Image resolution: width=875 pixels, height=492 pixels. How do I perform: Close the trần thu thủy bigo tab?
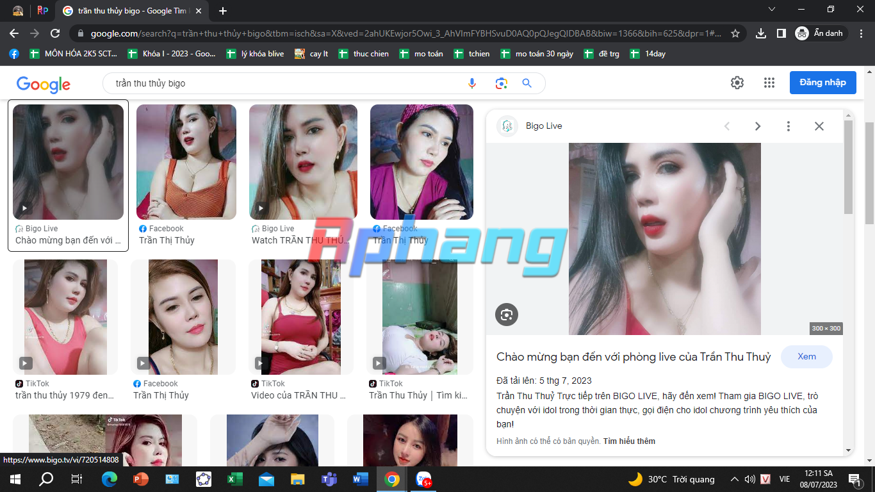pyautogui.click(x=200, y=11)
